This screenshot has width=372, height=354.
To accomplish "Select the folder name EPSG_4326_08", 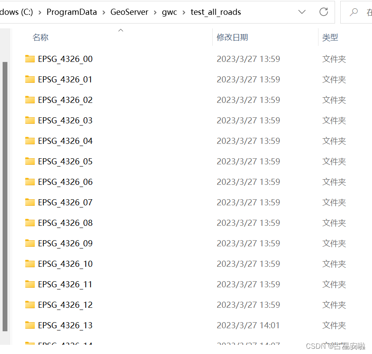I will click(x=65, y=223).
